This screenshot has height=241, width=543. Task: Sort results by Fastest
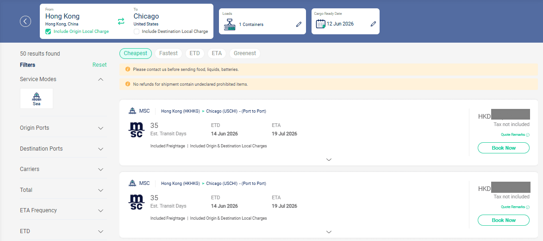pyautogui.click(x=169, y=53)
